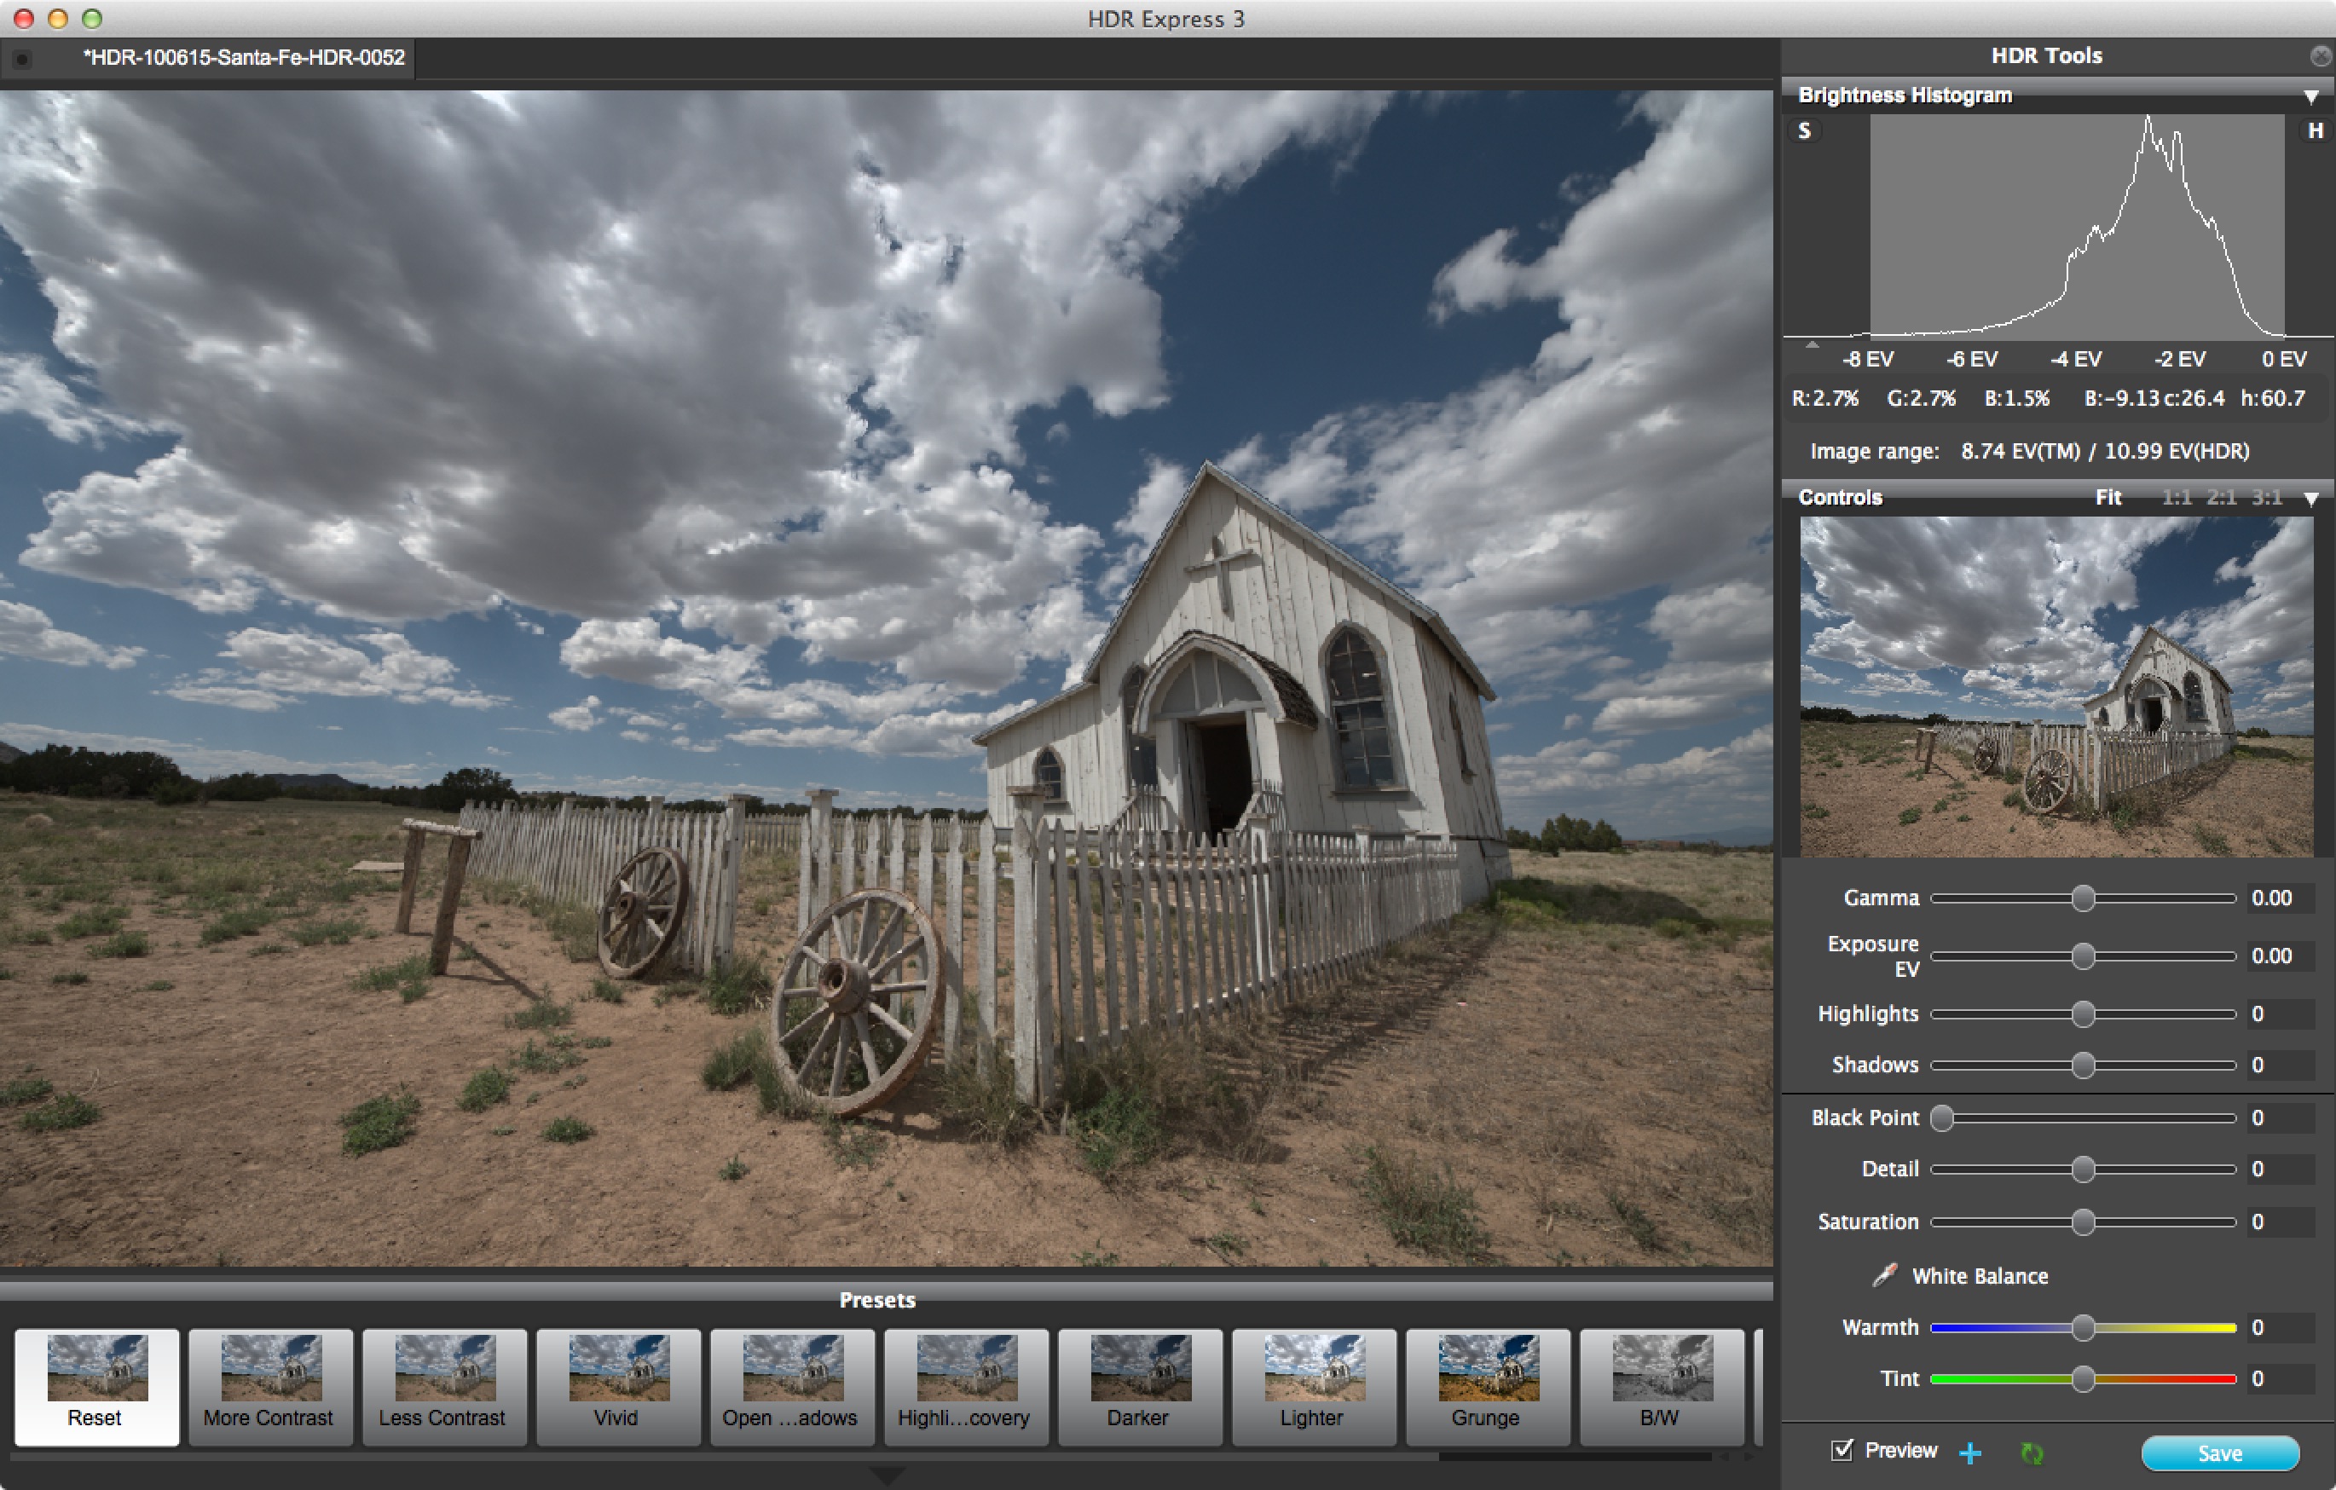This screenshot has width=2336, height=1490.
Task: Select the HDR-100615-Santa-Fe-HDR-0052 document tab
Action: pyautogui.click(x=242, y=57)
